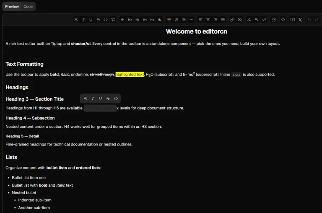
Task: Click the underlined word 'underline'
Action: 79,75
